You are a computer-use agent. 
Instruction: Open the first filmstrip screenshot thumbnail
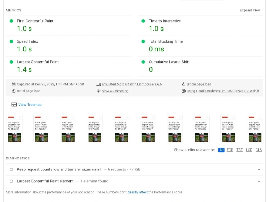click(x=15, y=129)
